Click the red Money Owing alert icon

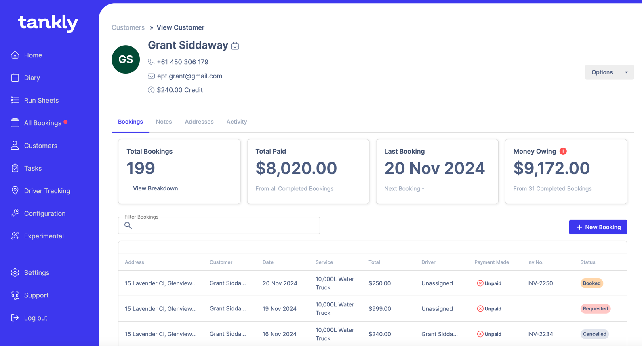(x=563, y=151)
